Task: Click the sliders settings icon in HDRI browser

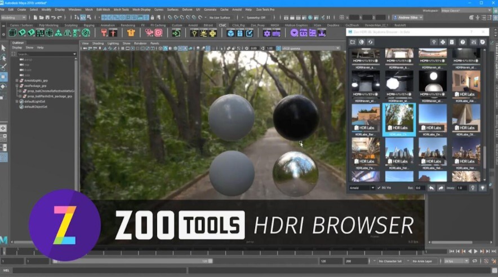Action: pos(473,42)
